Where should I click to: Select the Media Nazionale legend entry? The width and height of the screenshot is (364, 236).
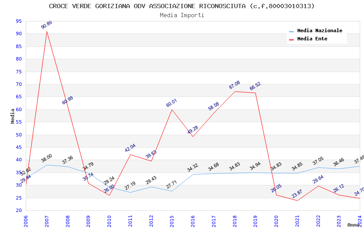316,30
